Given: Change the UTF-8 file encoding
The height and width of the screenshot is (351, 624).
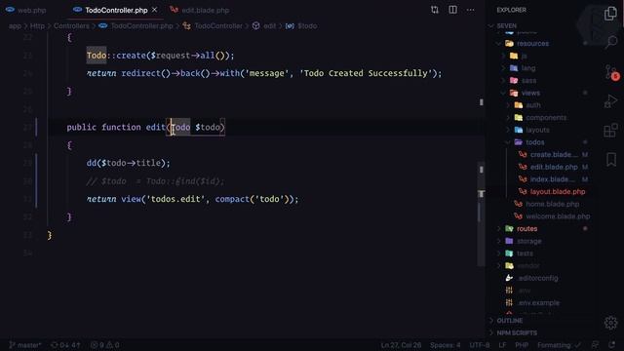Looking at the screenshot, I should [x=479, y=345].
